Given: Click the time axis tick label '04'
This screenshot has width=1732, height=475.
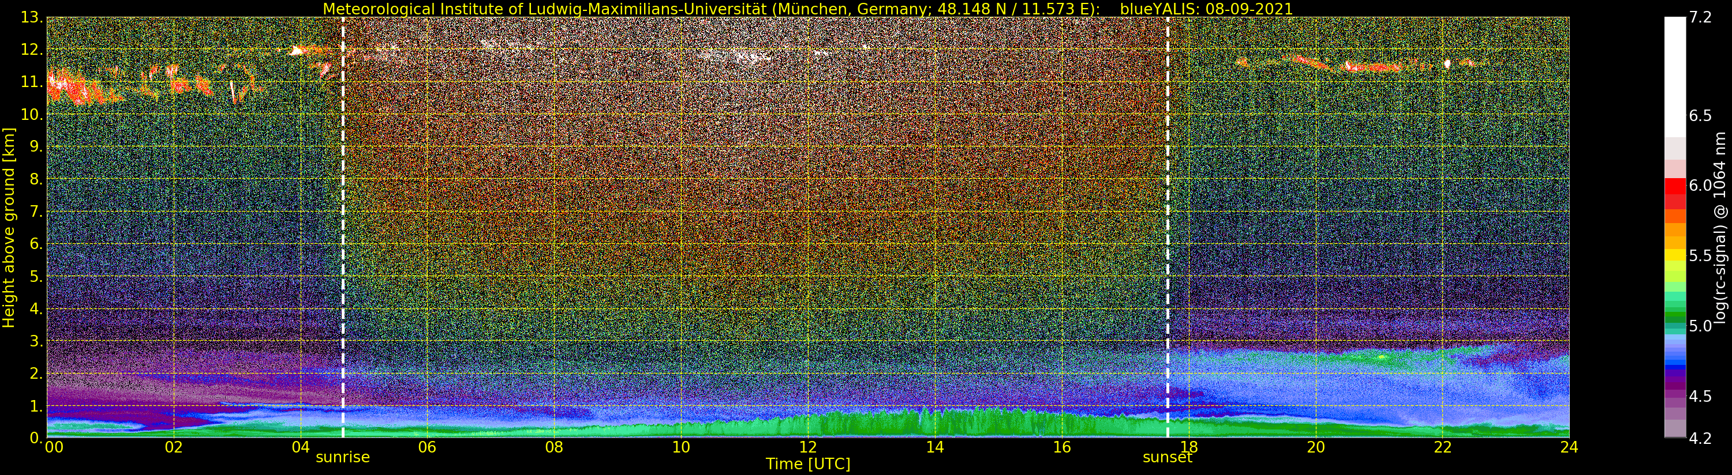Looking at the screenshot, I should pos(301,447).
